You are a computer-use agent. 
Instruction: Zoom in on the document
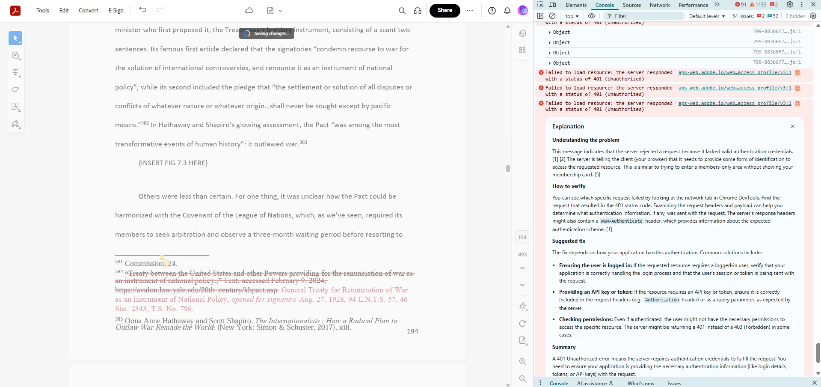tap(522, 361)
